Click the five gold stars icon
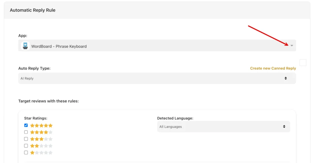 [41, 126]
